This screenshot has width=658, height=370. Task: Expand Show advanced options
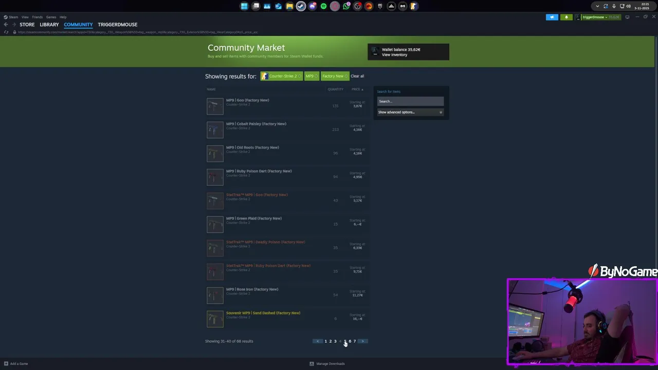pyautogui.click(x=410, y=112)
